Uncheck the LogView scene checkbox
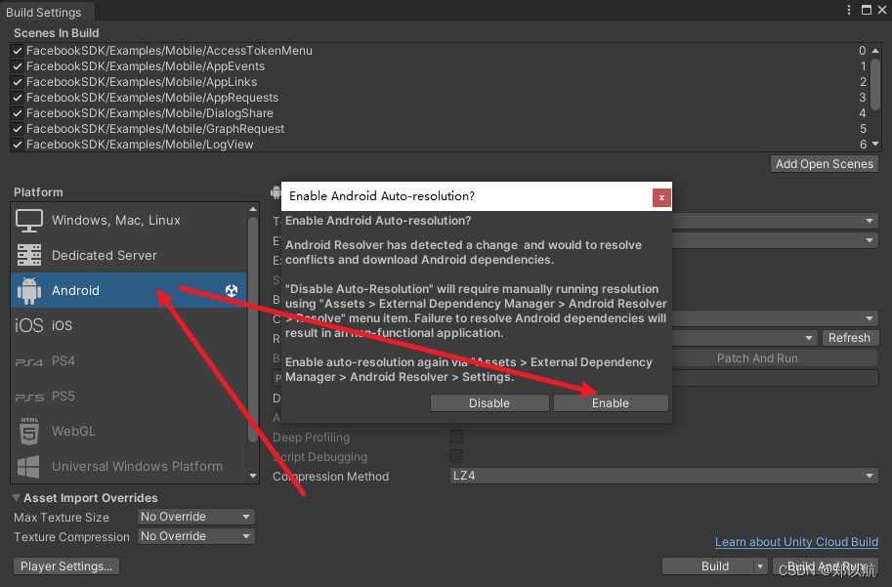The width and height of the screenshot is (892, 587). [x=18, y=145]
